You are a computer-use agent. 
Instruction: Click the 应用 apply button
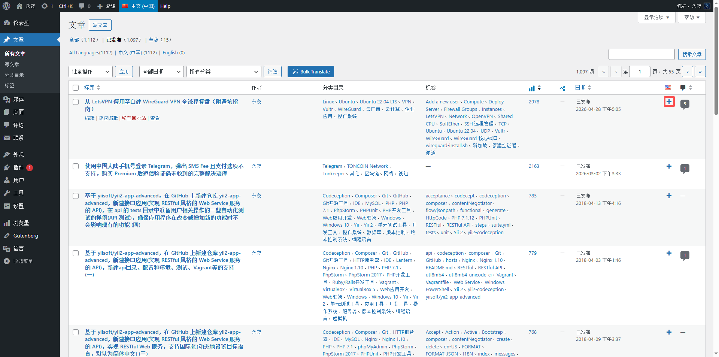click(x=124, y=72)
